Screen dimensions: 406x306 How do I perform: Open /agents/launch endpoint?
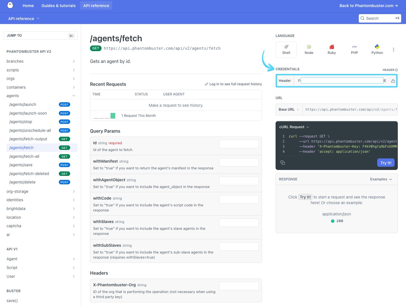pyautogui.click(x=42, y=104)
